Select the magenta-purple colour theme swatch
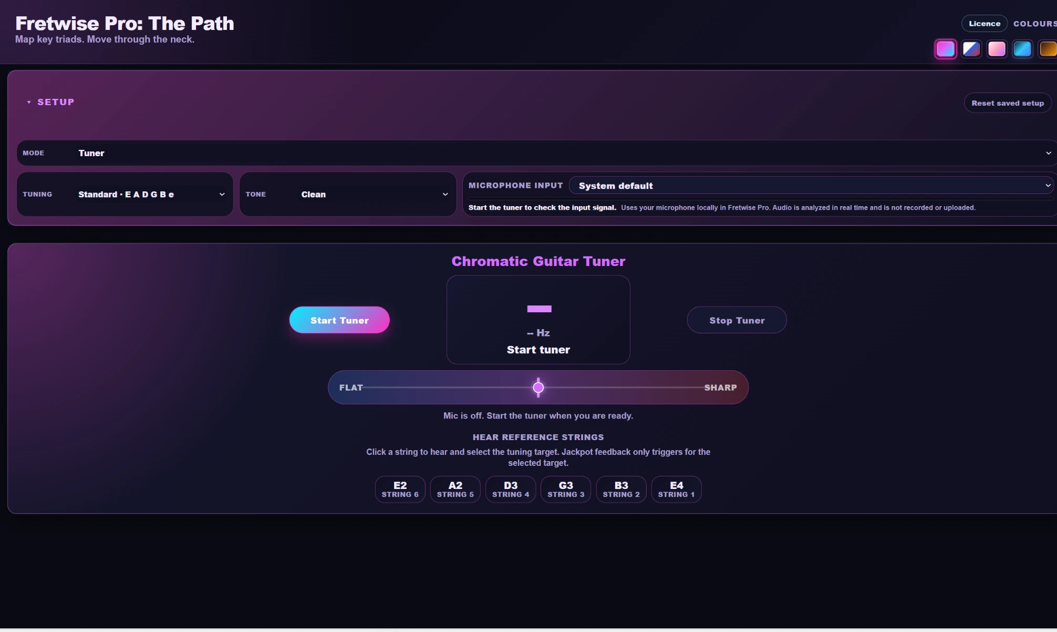 pos(946,49)
